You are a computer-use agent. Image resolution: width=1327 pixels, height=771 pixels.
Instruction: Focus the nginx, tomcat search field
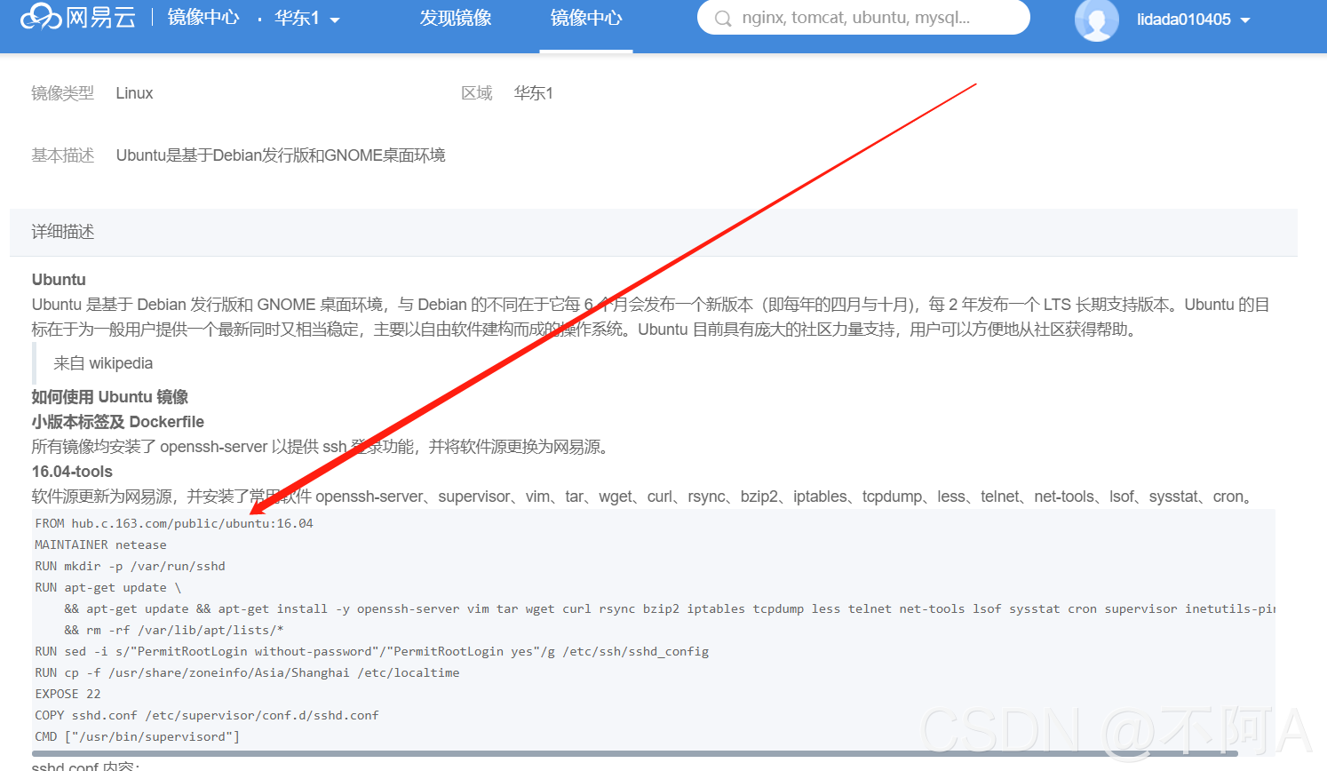pyautogui.click(x=863, y=18)
